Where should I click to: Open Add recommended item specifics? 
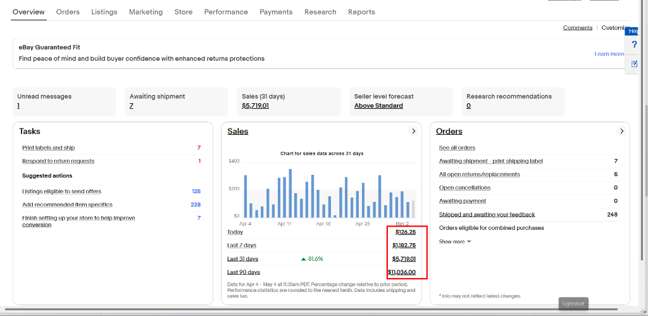(x=67, y=205)
